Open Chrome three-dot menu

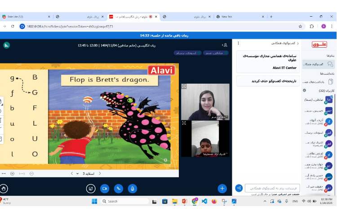pyautogui.click(x=332, y=26)
